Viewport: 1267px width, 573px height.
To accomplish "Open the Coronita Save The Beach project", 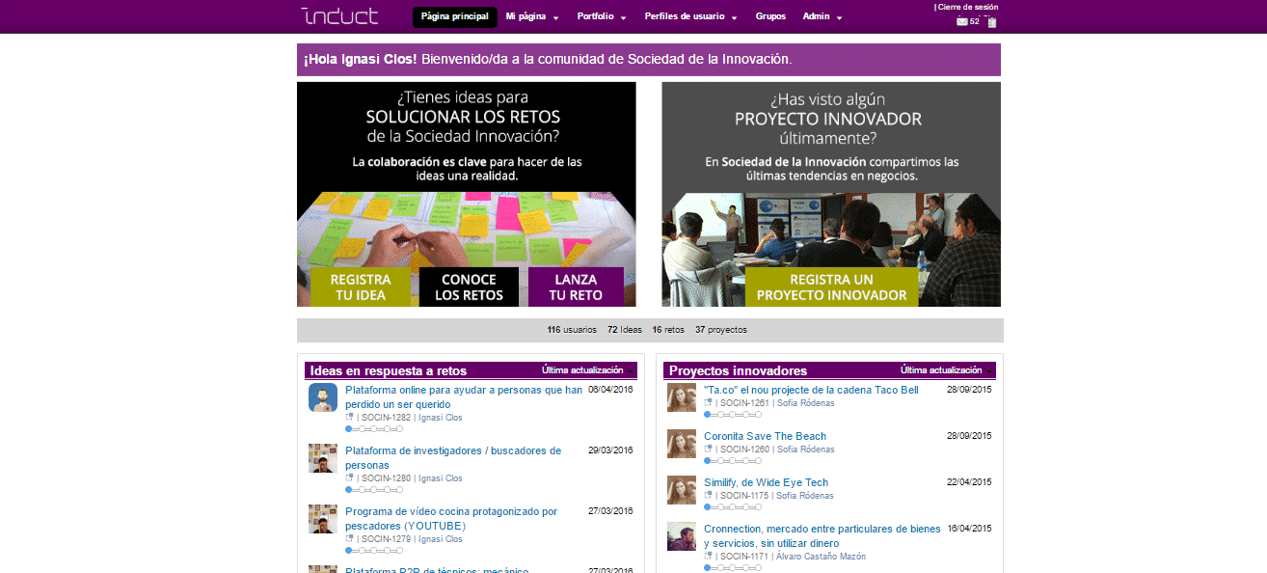I will click(765, 436).
